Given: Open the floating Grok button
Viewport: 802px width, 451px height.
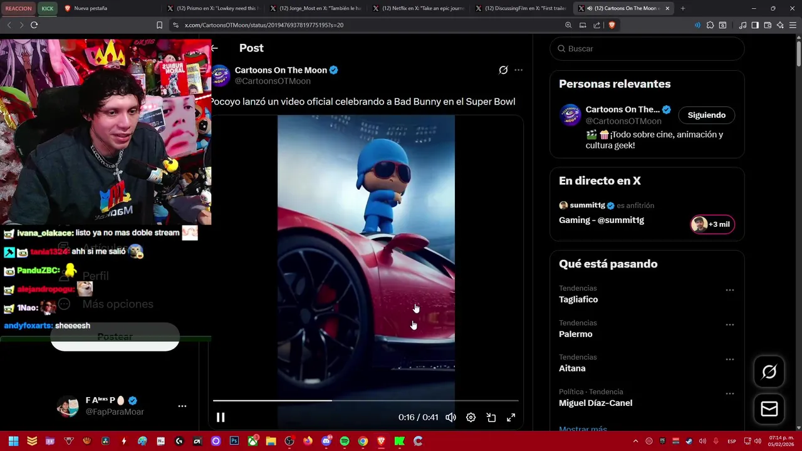Looking at the screenshot, I should pyautogui.click(x=769, y=371).
